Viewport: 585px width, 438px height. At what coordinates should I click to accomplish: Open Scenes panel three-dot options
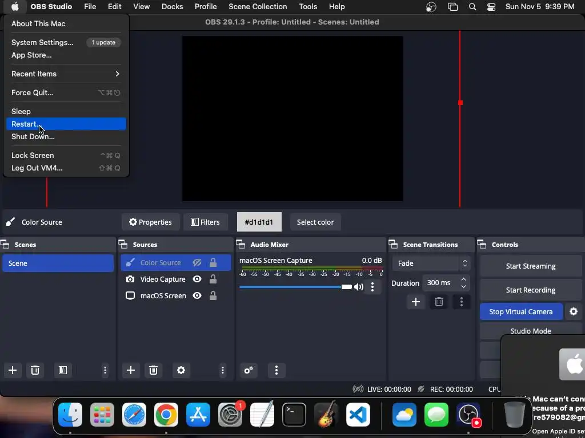[x=105, y=370]
